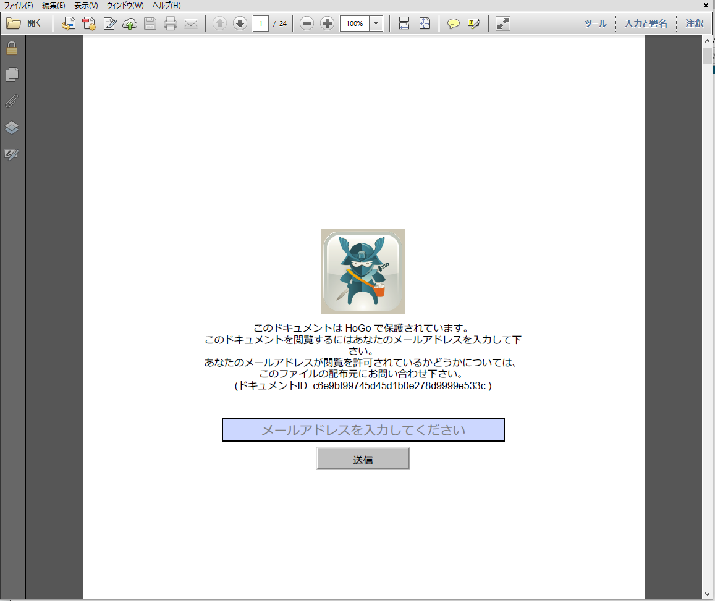The width and height of the screenshot is (715, 601).
Task: Select the text highlight tool
Action: click(473, 23)
